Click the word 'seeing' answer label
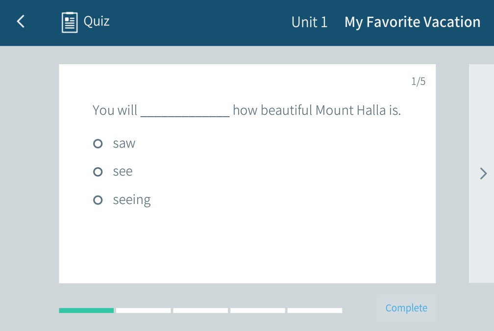This screenshot has height=331, width=494. 132,200
